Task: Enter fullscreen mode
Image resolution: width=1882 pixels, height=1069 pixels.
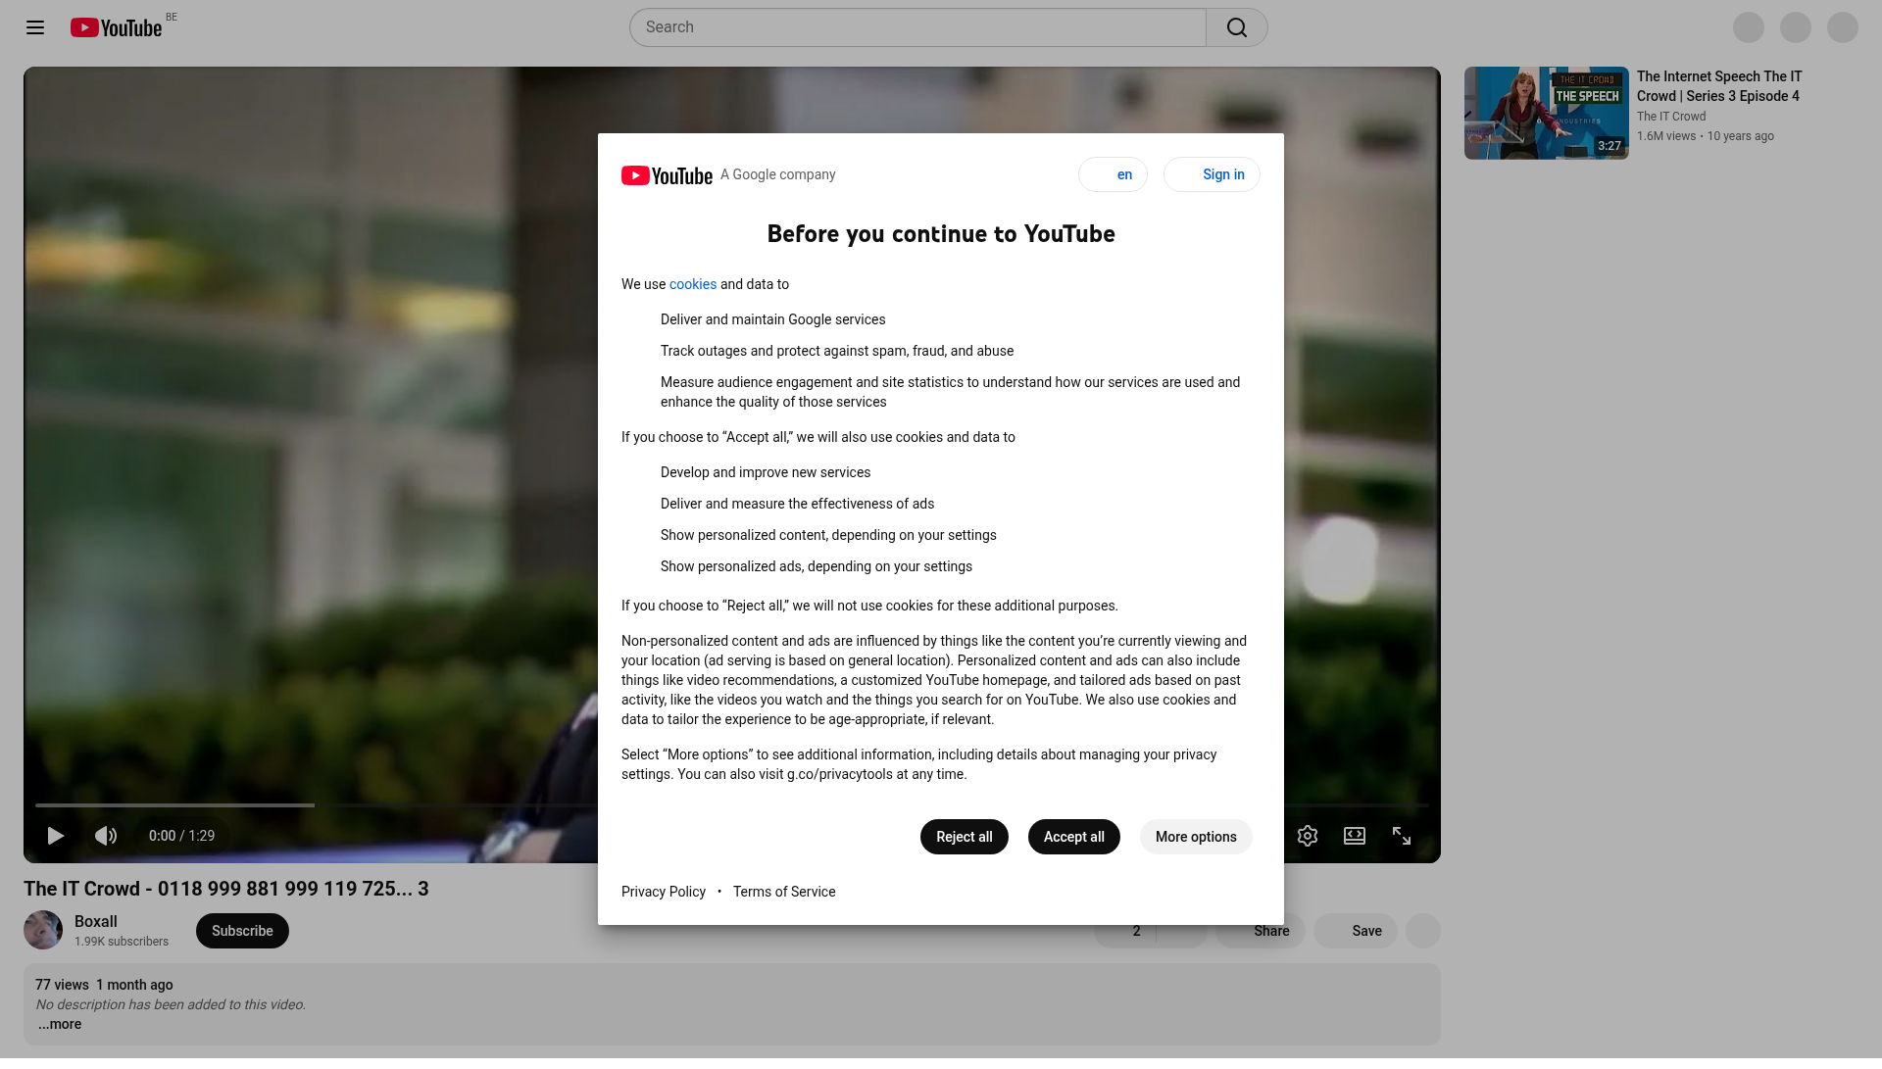Action: coord(1401,836)
